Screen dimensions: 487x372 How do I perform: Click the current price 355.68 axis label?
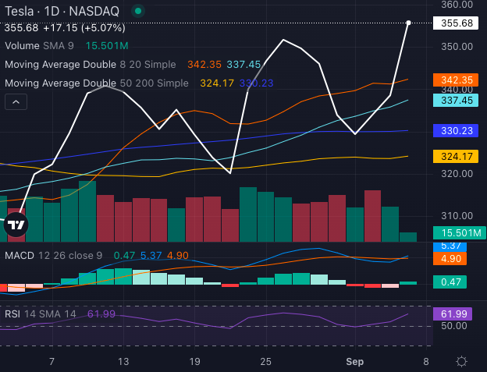click(457, 23)
